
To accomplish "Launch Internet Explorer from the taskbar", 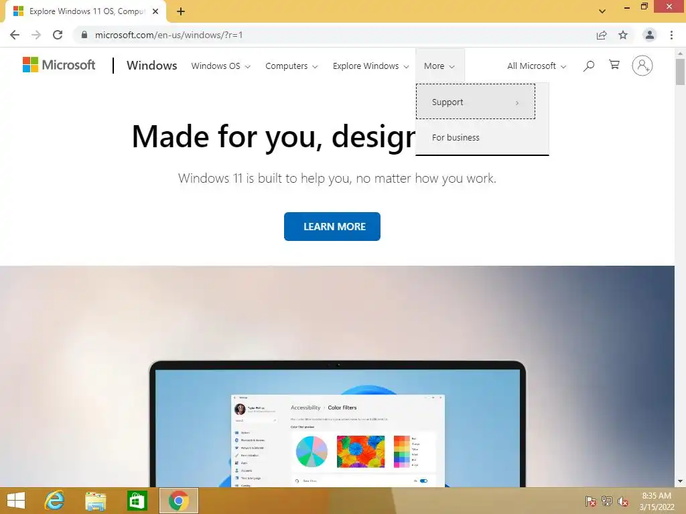I will point(54,501).
